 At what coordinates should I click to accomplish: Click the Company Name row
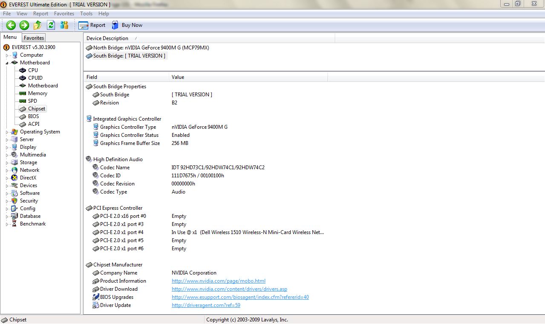154,273
